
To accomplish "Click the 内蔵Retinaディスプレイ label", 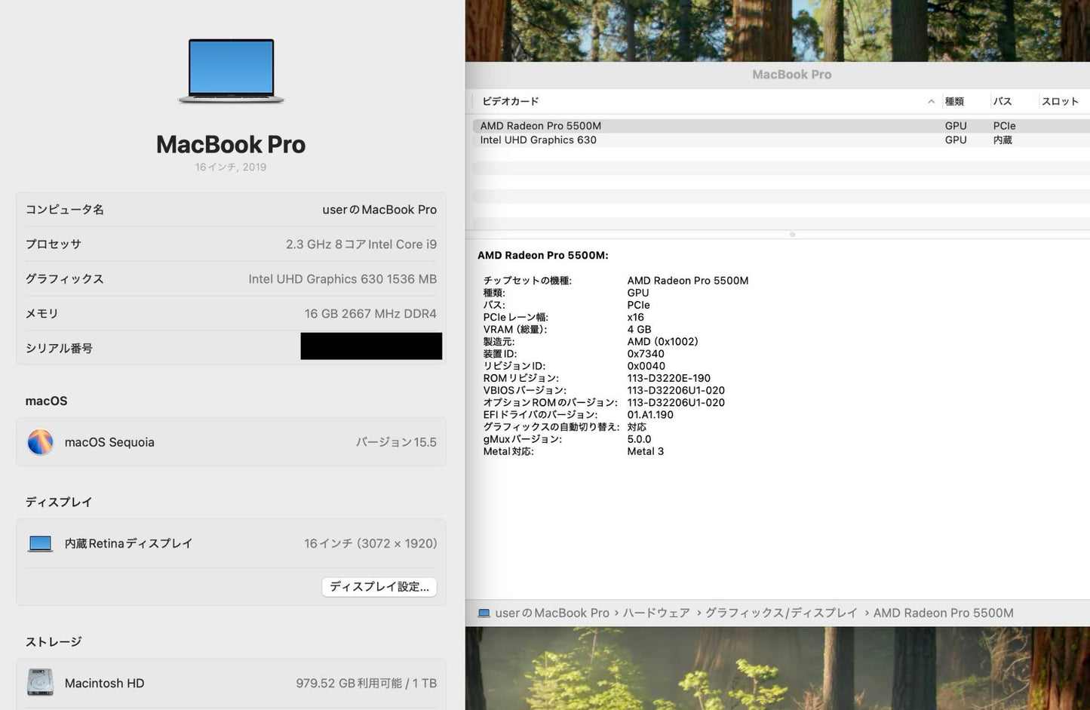I will tap(128, 543).
